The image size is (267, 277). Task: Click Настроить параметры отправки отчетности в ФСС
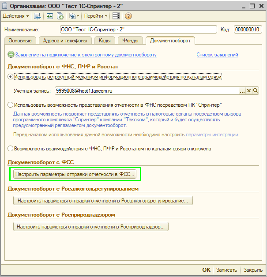pos(75,174)
